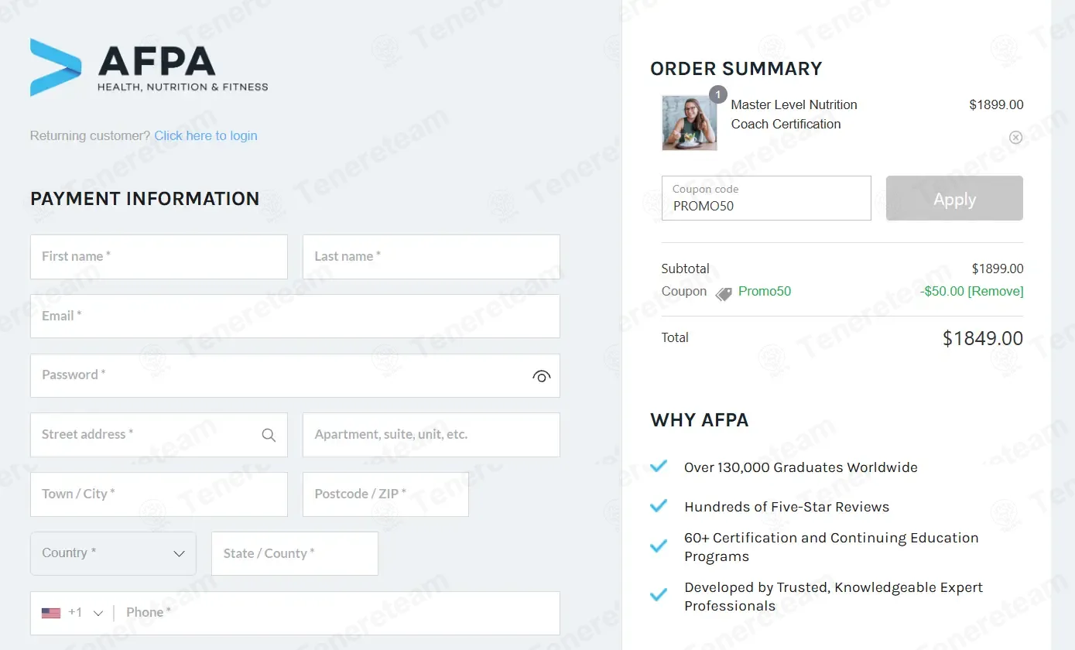The width and height of the screenshot is (1075, 650).
Task: Click into the Email input
Action: pos(295,316)
